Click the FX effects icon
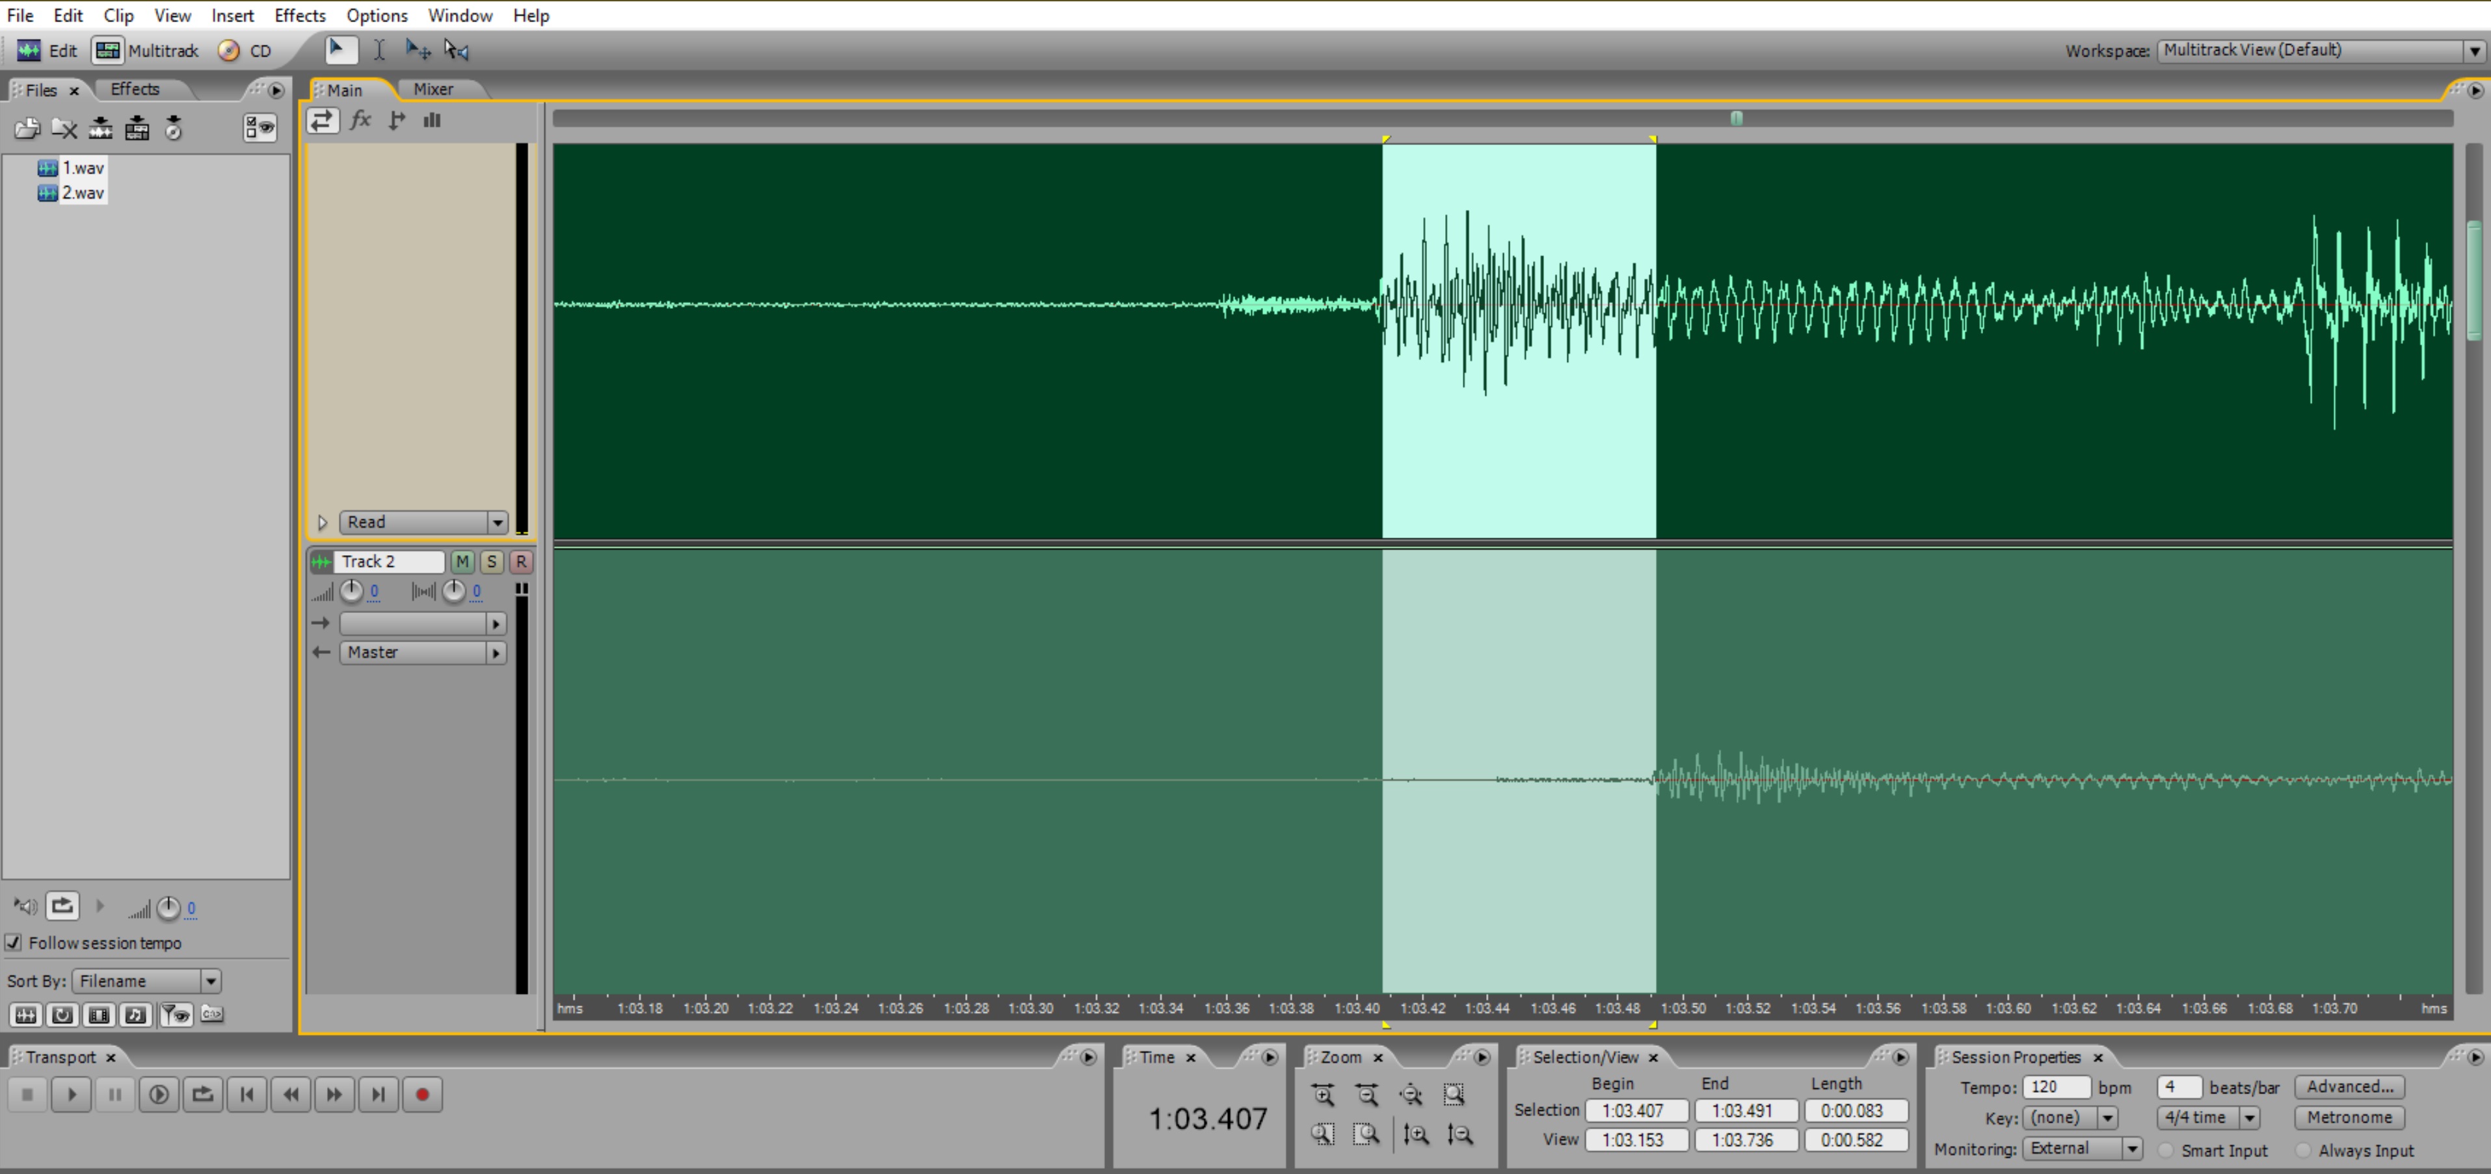2491x1174 pixels. point(361,120)
